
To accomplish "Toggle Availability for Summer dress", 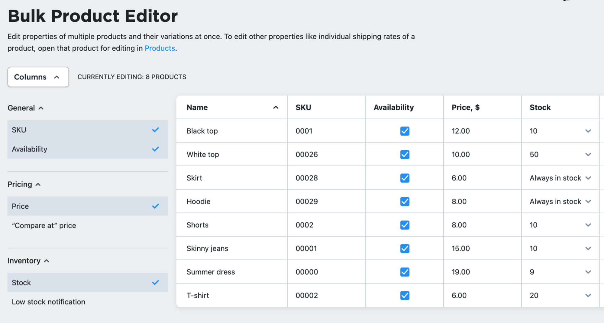I will click(404, 272).
